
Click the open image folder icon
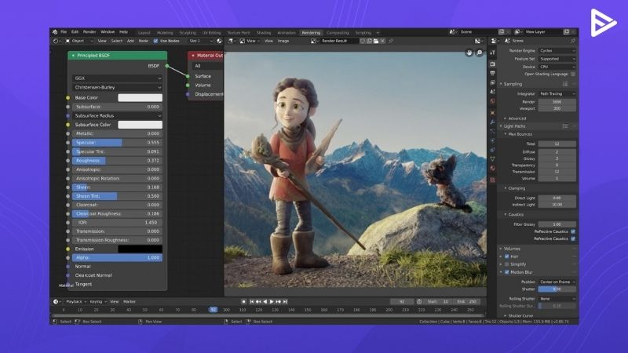coord(376,41)
